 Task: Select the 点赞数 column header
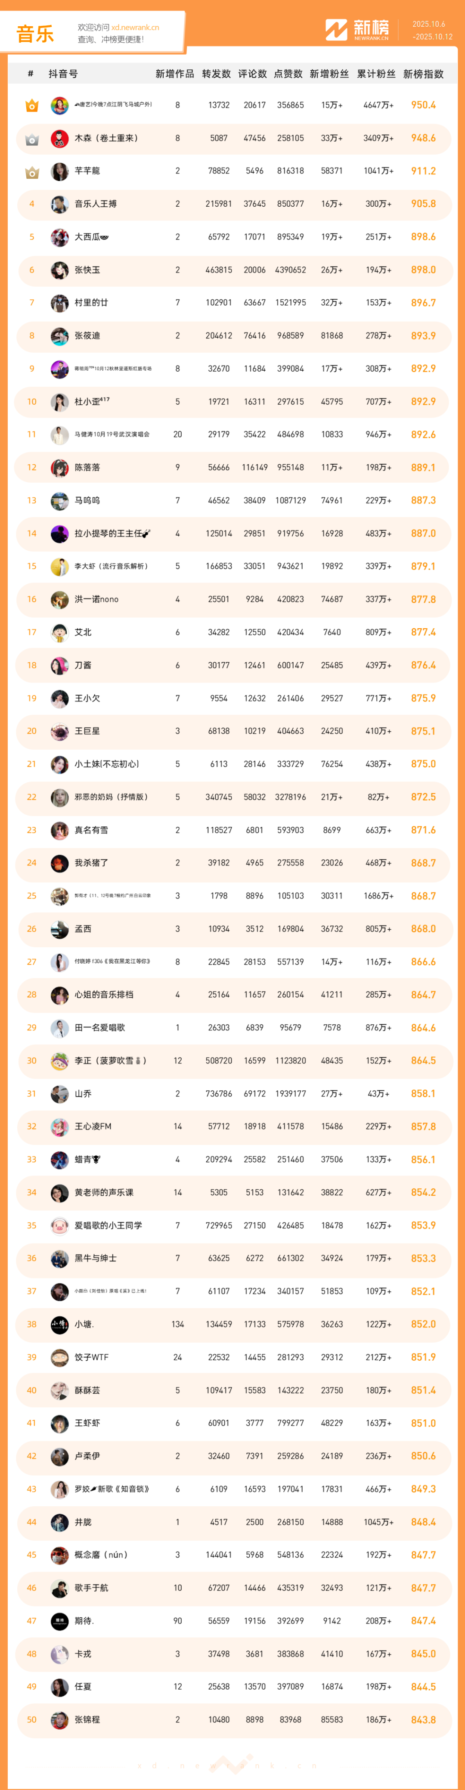pos(288,74)
